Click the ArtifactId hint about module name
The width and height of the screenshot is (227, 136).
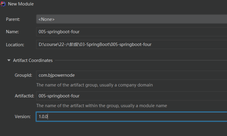pos(101,105)
